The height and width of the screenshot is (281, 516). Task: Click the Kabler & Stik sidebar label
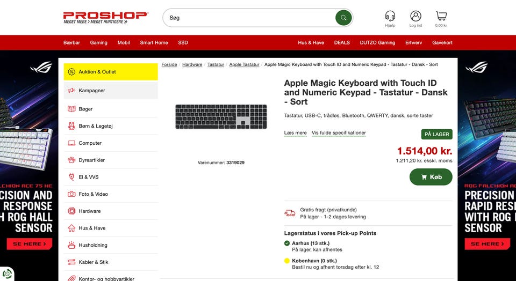click(x=94, y=262)
